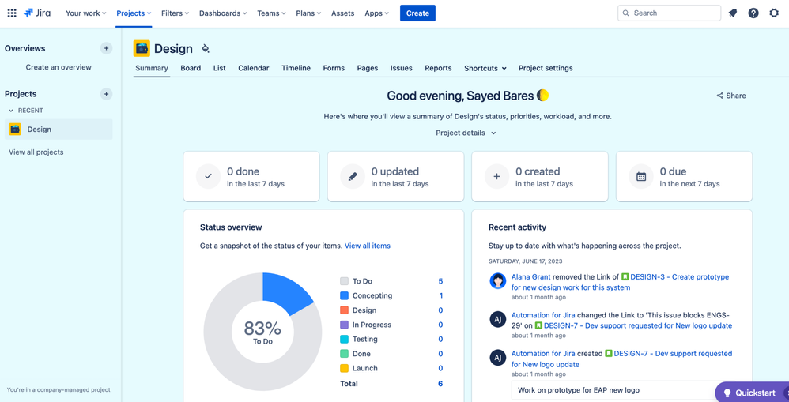Click the Total count 6
Screen dimensions: 789x402
coord(440,383)
